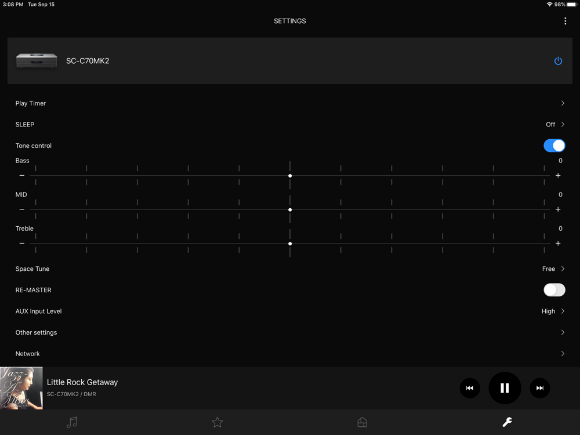580x435 pixels.
Task: Click the SC-C70MK2 device thumbnail image
Action: 37,61
